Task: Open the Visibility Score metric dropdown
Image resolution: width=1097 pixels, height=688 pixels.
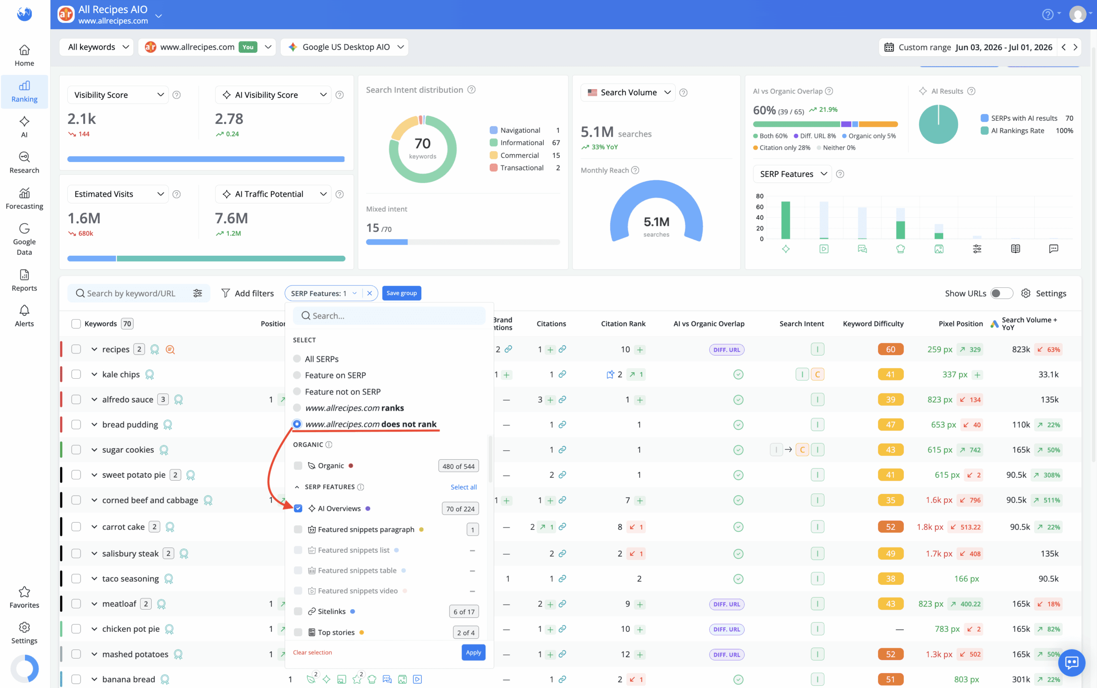Action: click(118, 95)
